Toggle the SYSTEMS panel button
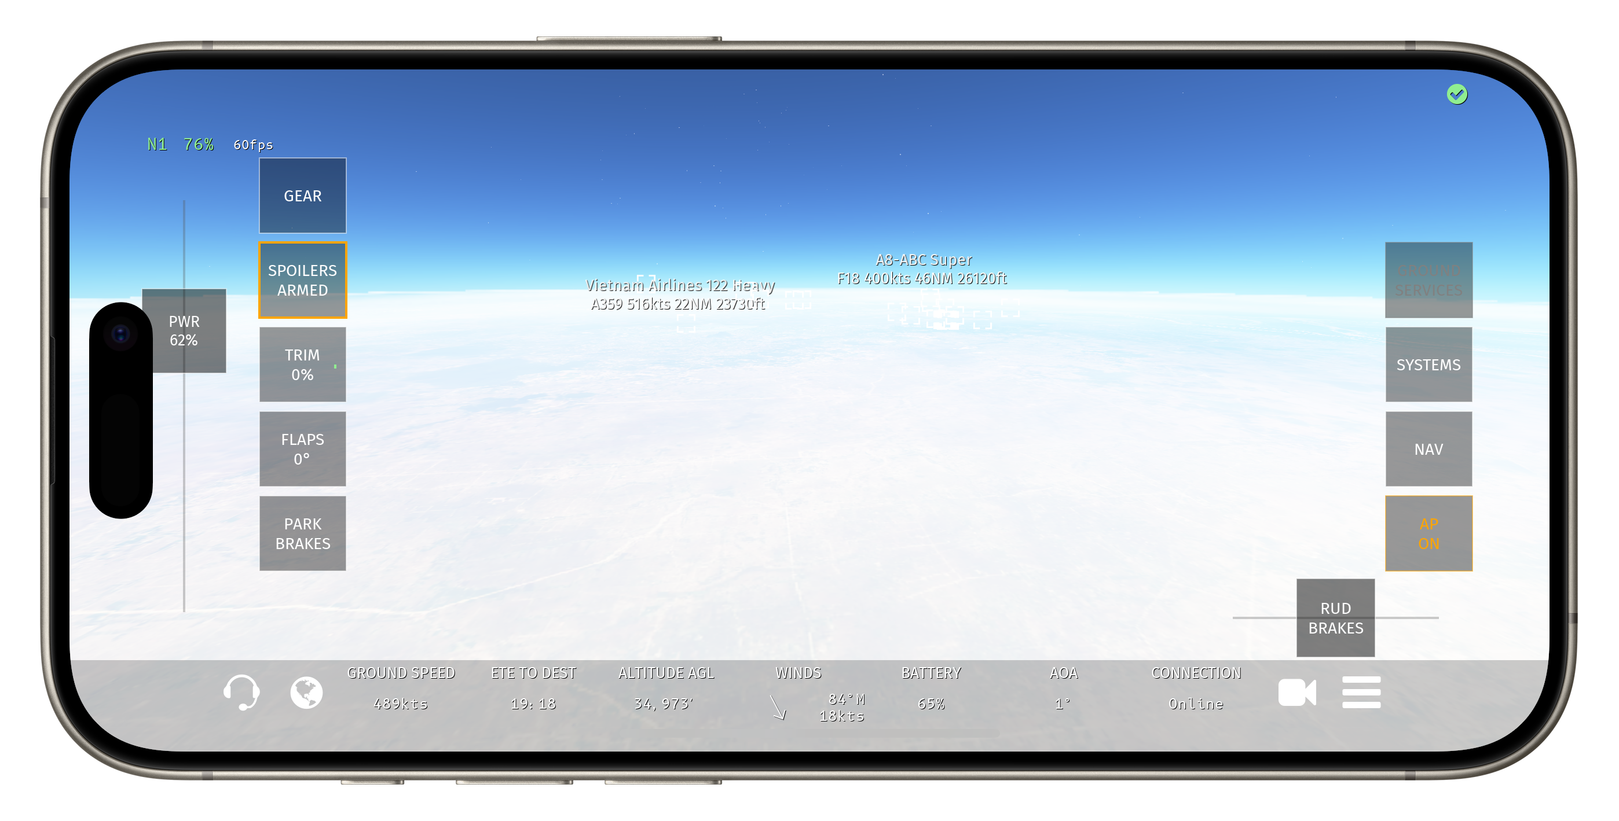 pos(1428,363)
